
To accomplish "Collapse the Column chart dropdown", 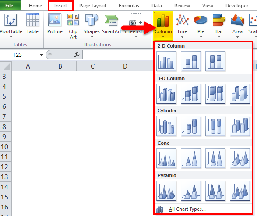I will point(163,37).
